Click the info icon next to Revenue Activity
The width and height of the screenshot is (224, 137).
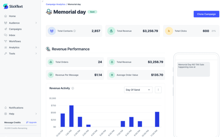tap(73, 88)
